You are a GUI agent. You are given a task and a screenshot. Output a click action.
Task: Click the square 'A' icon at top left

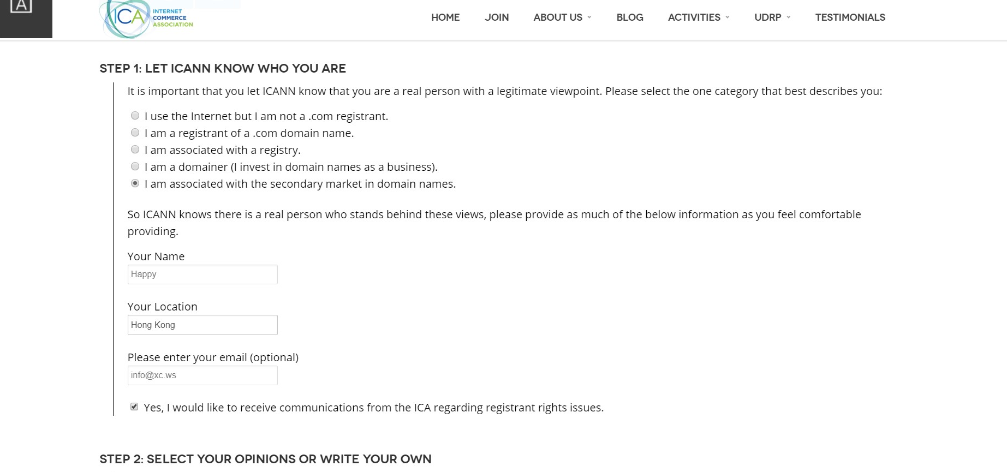coord(21,7)
